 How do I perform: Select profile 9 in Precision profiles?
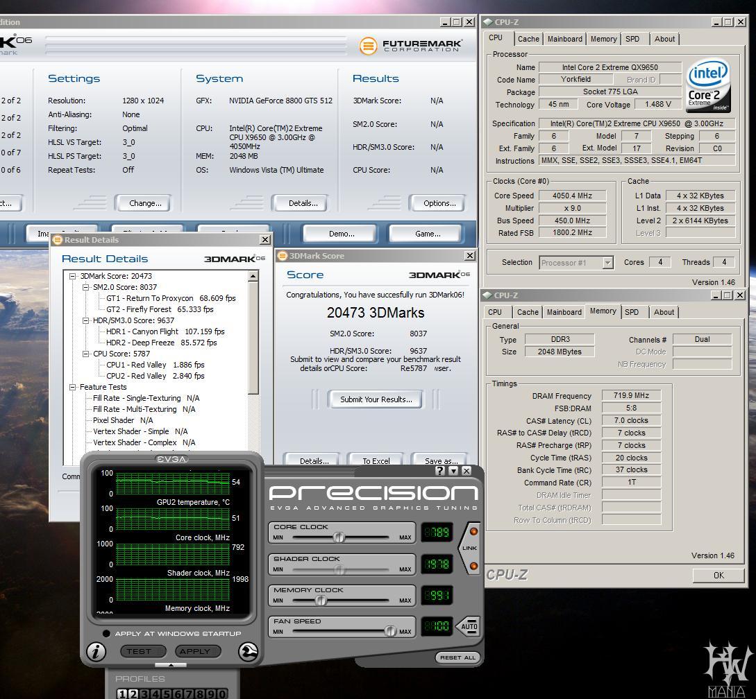tap(211, 693)
